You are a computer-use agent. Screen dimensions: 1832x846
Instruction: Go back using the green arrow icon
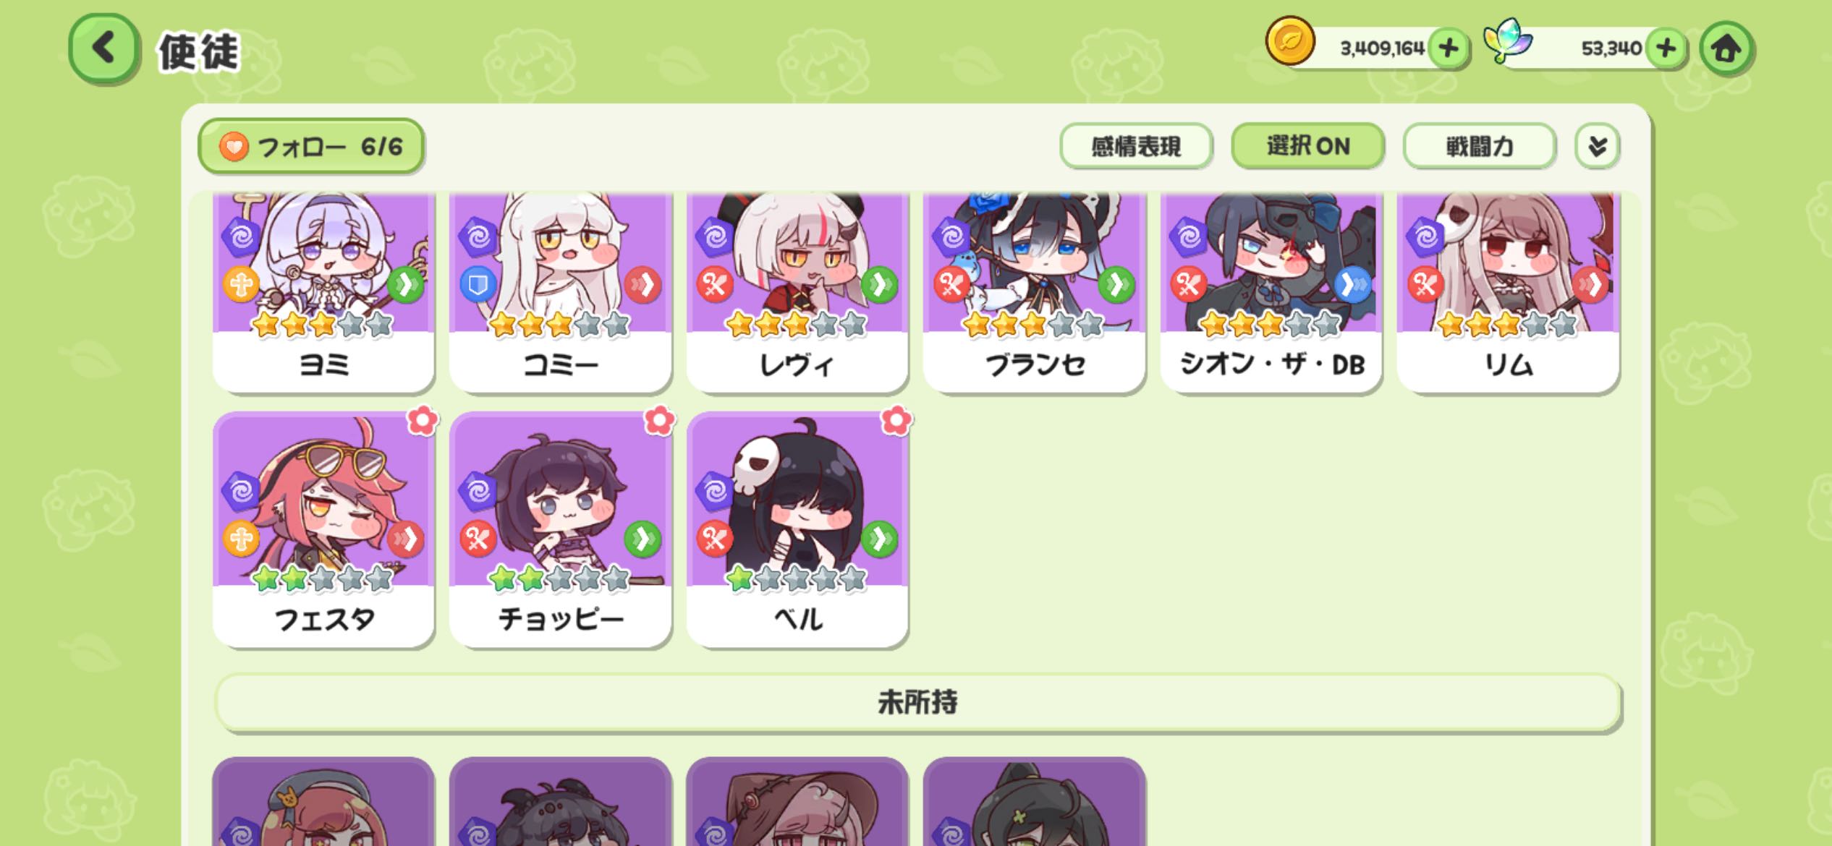point(103,48)
